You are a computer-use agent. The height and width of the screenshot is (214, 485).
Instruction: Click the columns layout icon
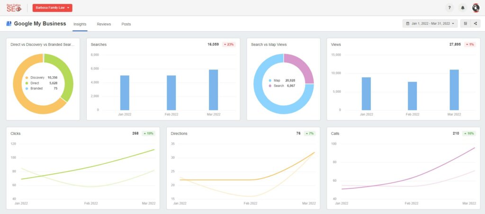[466, 23]
